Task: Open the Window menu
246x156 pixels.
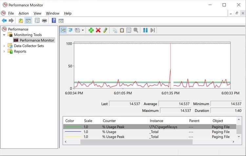Action: tap(52, 13)
